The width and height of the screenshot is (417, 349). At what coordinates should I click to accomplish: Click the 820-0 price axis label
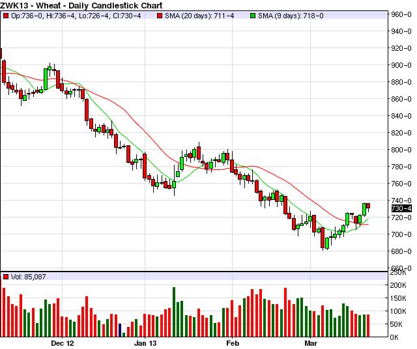tap(401, 133)
